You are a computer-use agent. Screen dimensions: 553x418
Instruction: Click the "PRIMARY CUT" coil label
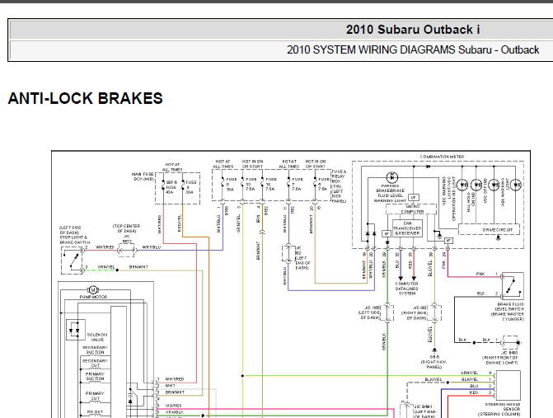(96, 396)
